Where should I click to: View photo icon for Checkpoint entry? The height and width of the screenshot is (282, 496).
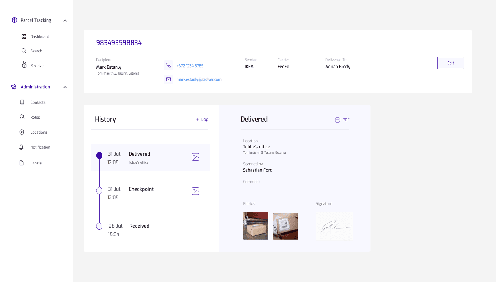[x=195, y=191]
